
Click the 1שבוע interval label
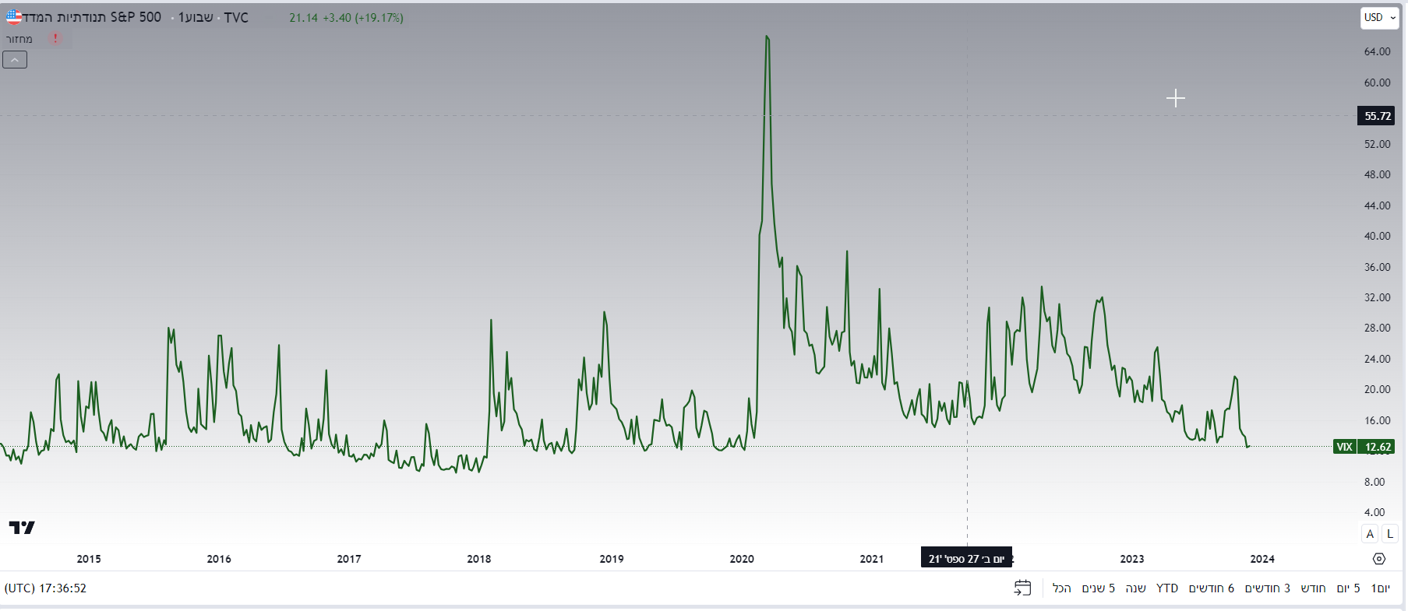click(196, 17)
